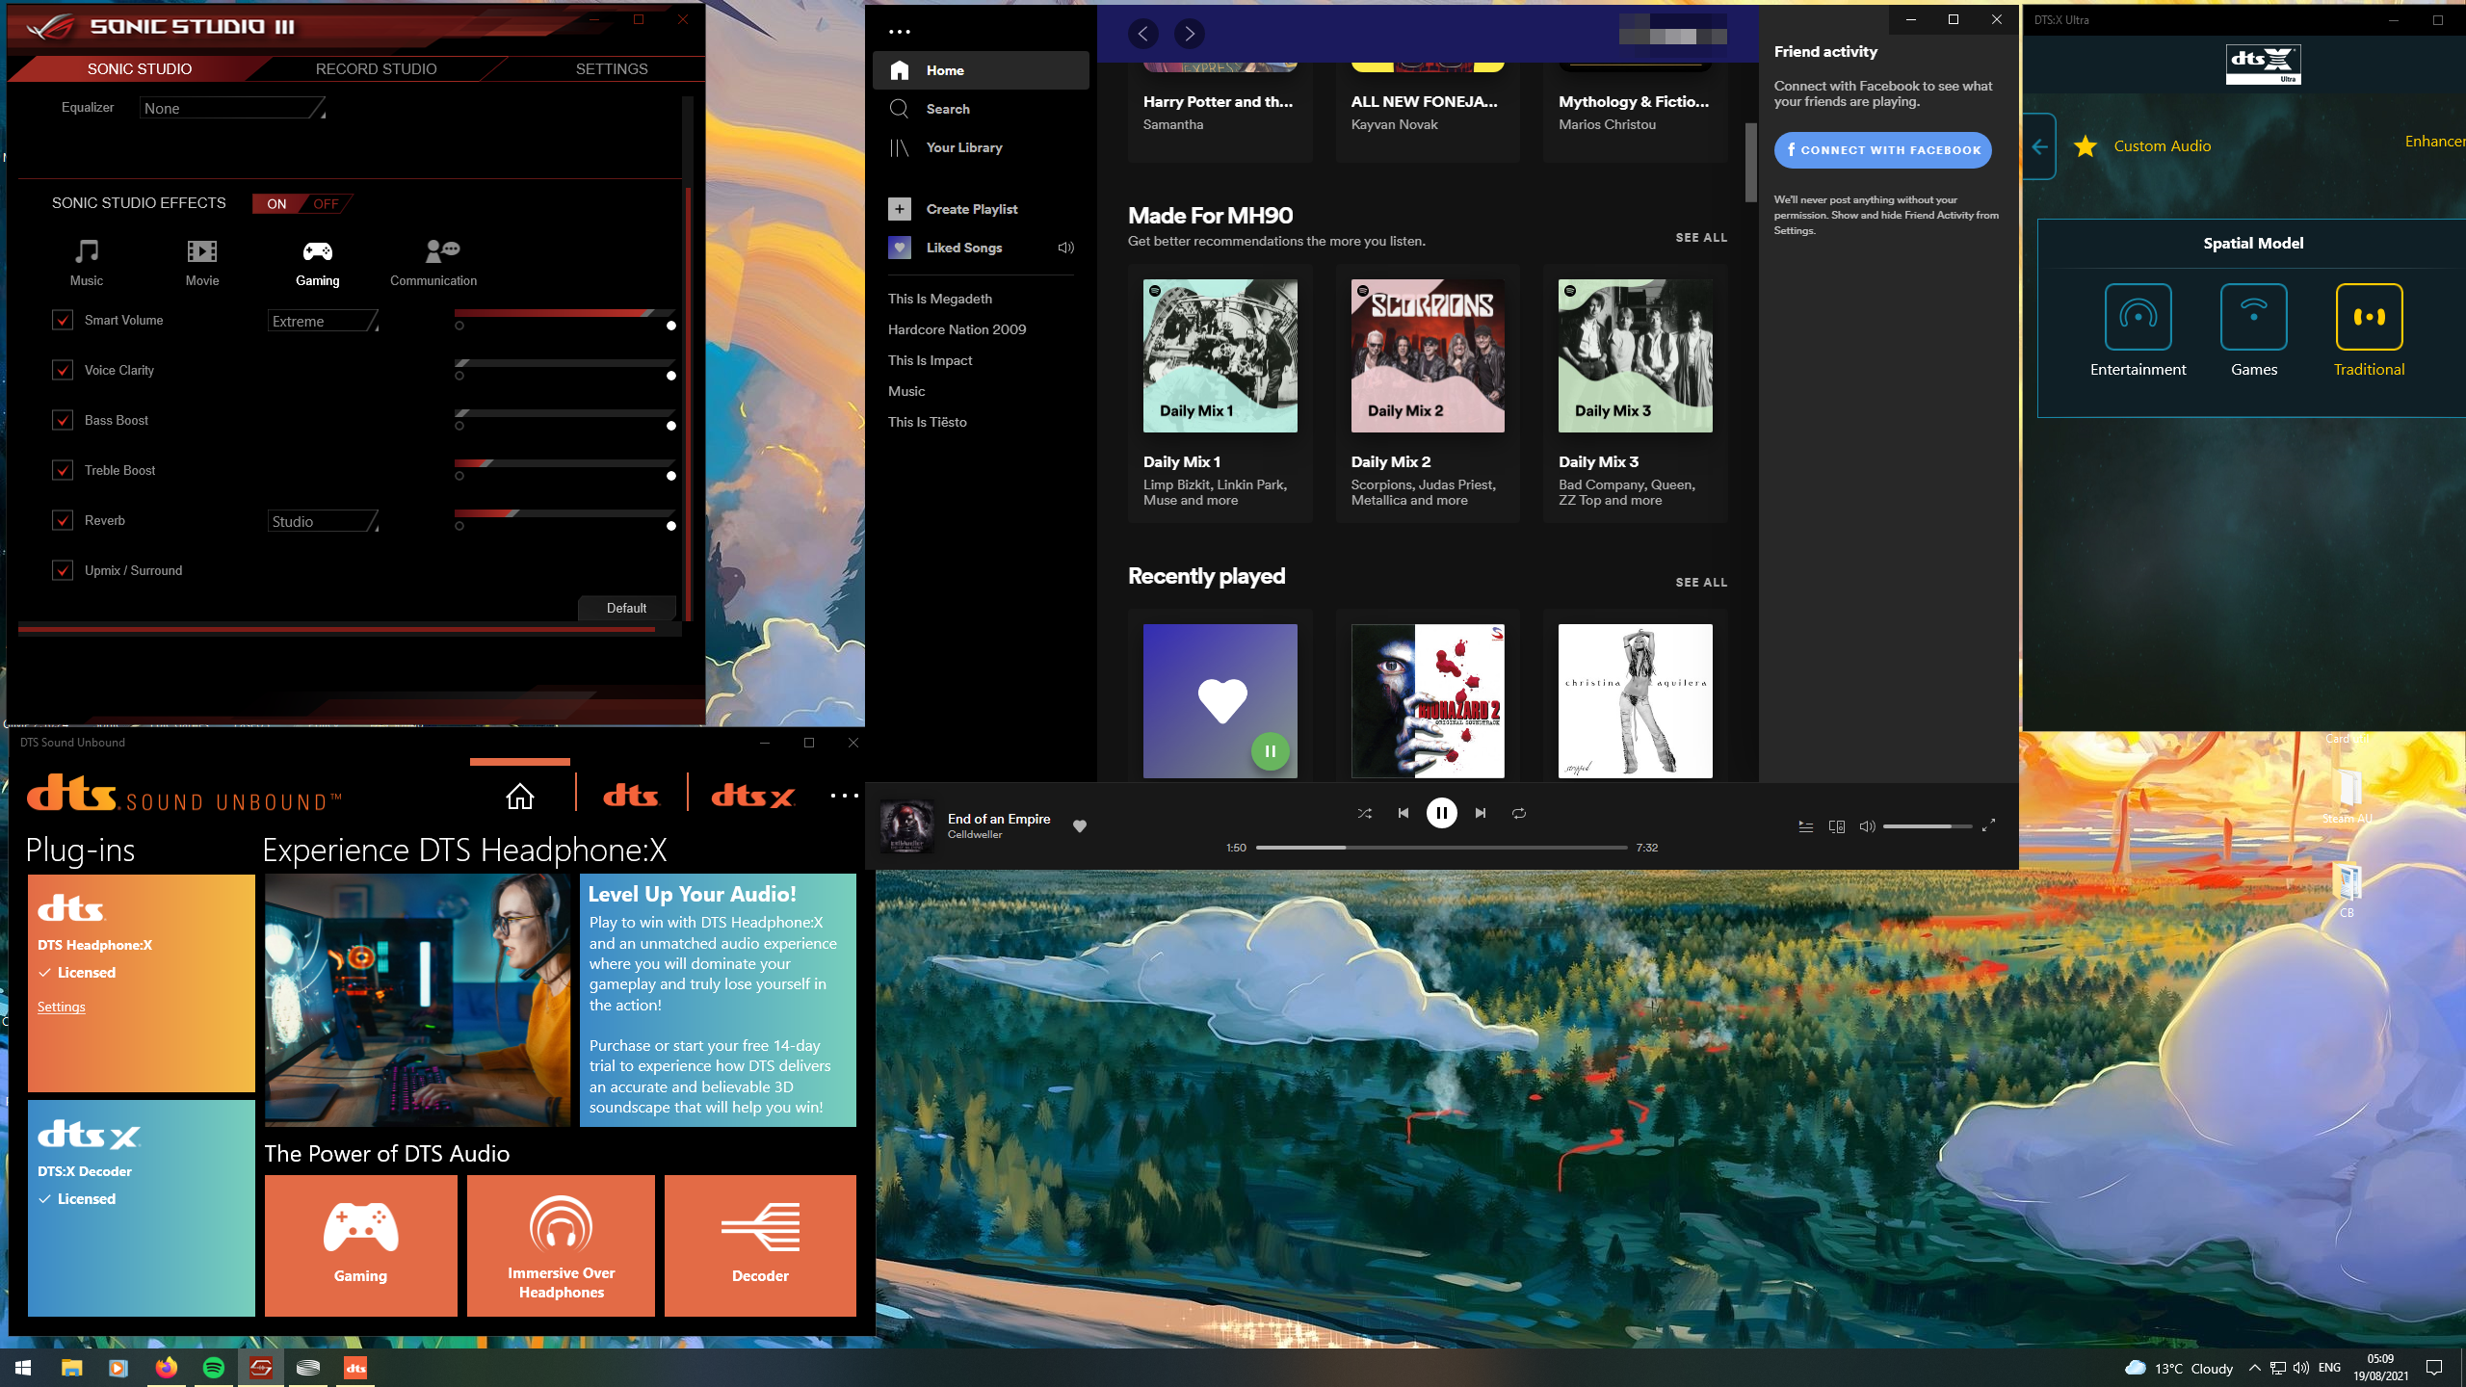
Task: Expand hidden system tray icons
Action: tap(2254, 1368)
